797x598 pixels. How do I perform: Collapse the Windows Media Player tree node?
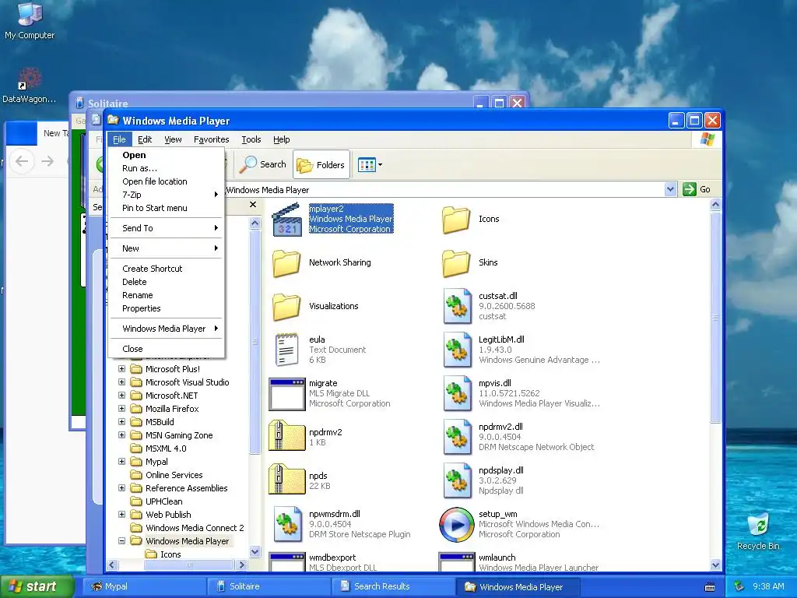point(121,541)
